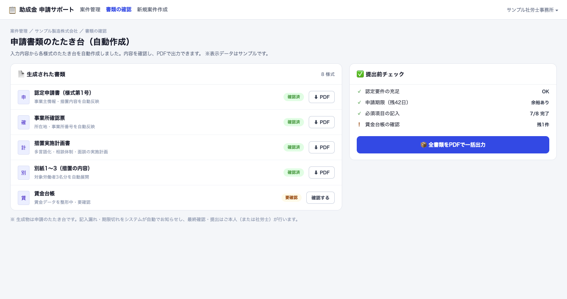Click the 賃 icon of 賃金台帳
The width and height of the screenshot is (567, 299).
pos(24,198)
